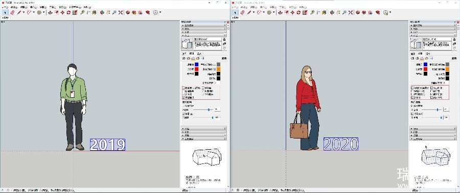Click Zoom Extents in 2019 window
The height and width of the screenshot is (193, 460).
[x=120, y=13]
